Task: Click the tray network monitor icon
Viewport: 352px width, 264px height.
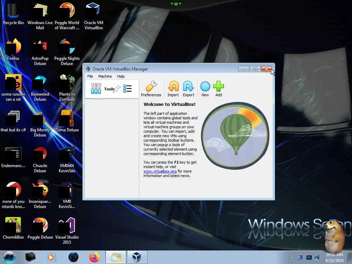Action: tap(309, 257)
